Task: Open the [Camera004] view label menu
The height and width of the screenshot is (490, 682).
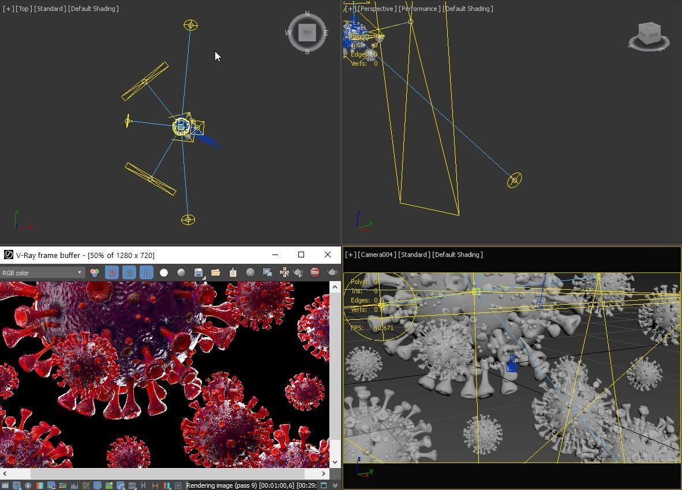Action: [x=377, y=255]
